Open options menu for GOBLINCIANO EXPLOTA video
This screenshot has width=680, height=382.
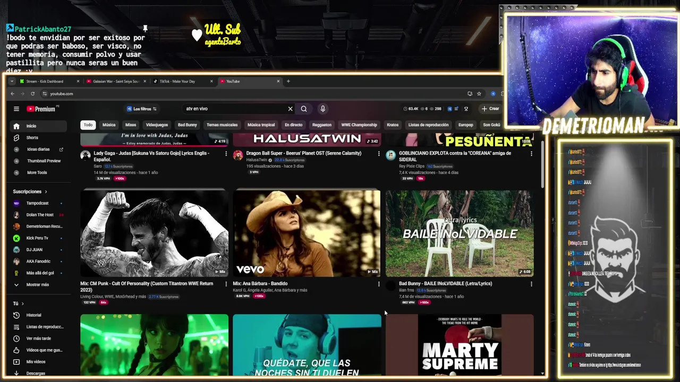pyautogui.click(x=531, y=153)
